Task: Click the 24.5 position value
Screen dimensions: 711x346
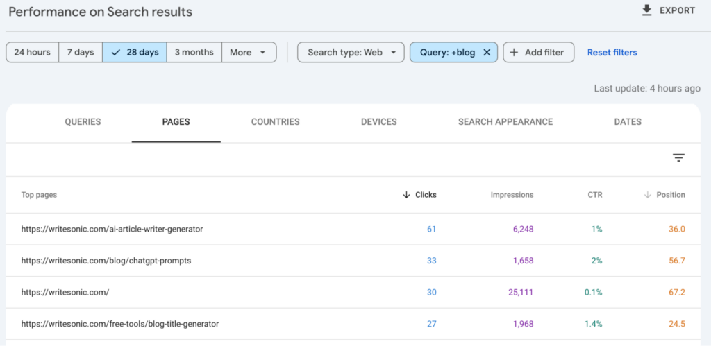Action: 677,325
